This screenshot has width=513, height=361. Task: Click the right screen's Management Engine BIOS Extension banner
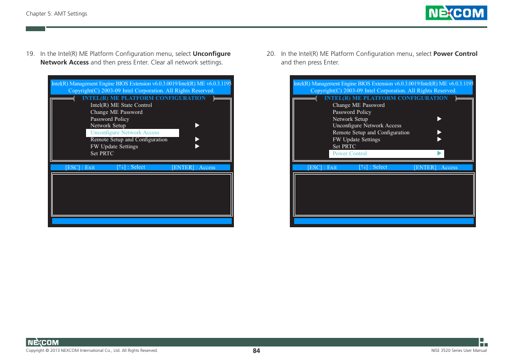383,87
